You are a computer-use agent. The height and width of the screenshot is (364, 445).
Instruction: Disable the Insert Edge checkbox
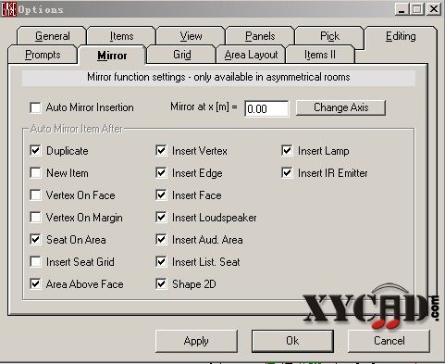click(x=161, y=173)
